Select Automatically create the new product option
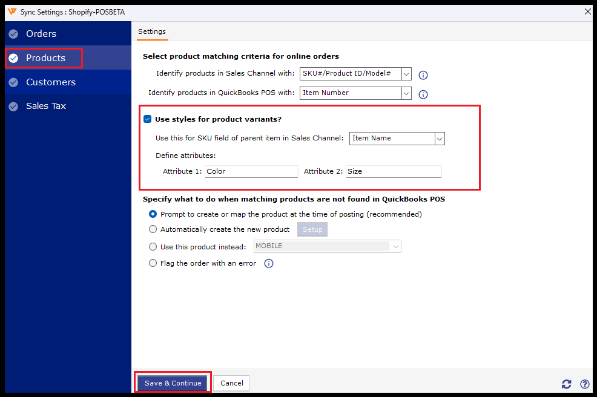Viewport: 597px width, 397px height. click(x=153, y=229)
